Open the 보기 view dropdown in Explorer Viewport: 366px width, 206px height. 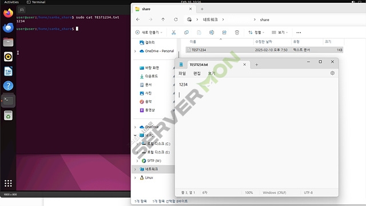click(x=280, y=33)
